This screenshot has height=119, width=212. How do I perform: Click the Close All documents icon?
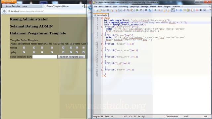click(116, 10)
